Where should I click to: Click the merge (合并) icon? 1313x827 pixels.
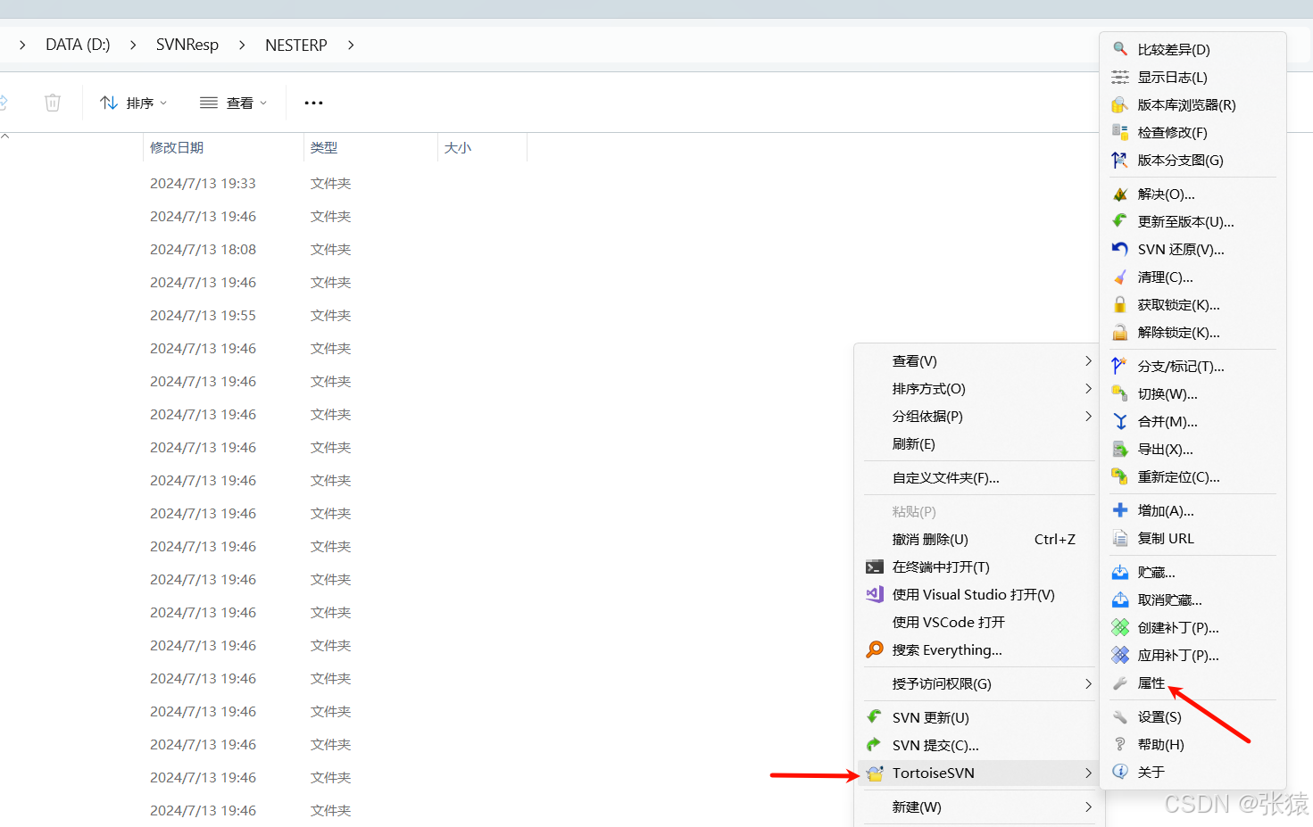pyautogui.click(x=1119, y=421)
